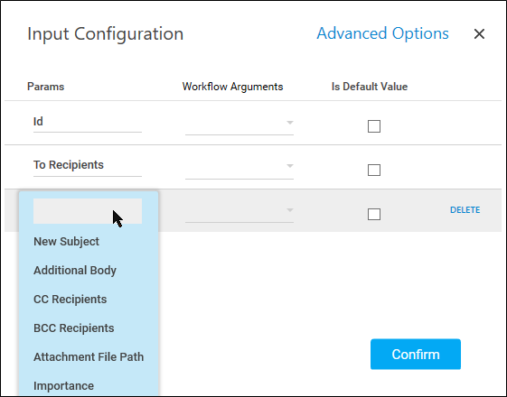Click the To Recipients param field
The image size is (507, 397).
(x=88, y=166)
